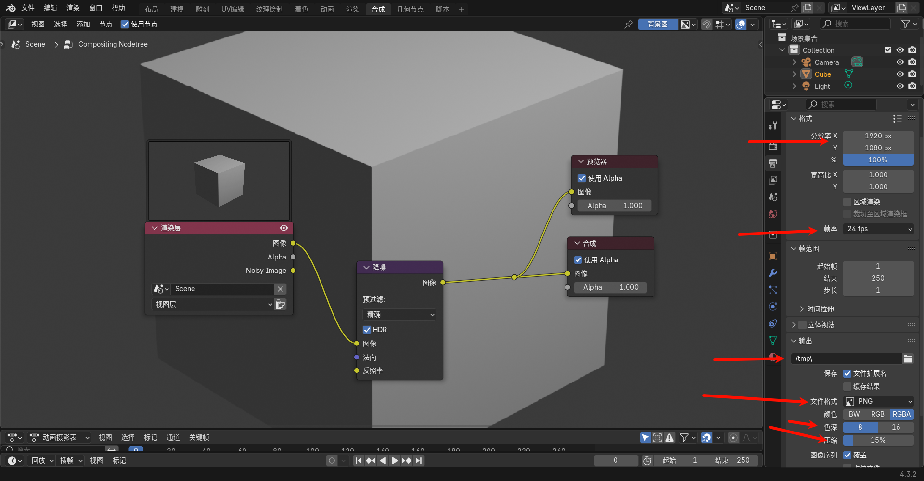Open the Modifiers tab (blue wrench icon)

[773, 273]
